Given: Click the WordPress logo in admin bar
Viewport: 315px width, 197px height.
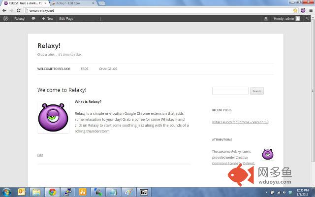Looking at the screenshot, I should (x=5, y=19).
